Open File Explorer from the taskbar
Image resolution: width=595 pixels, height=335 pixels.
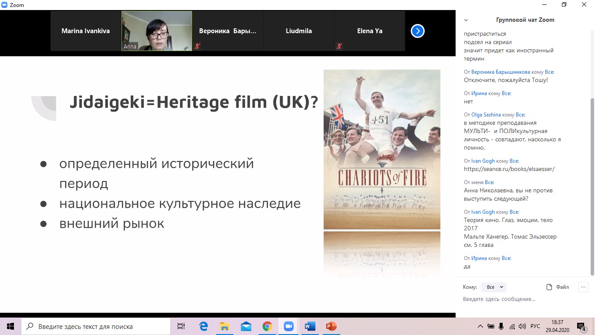coord(224,326)
